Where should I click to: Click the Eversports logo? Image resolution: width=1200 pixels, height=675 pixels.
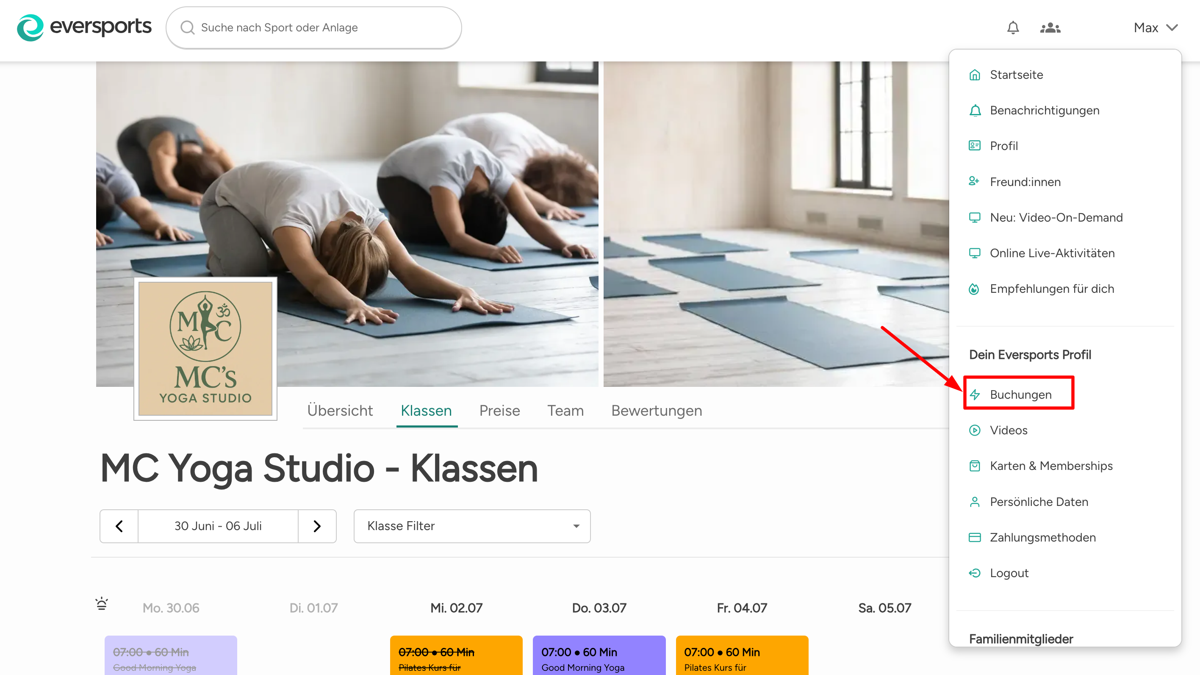(84, 28)
